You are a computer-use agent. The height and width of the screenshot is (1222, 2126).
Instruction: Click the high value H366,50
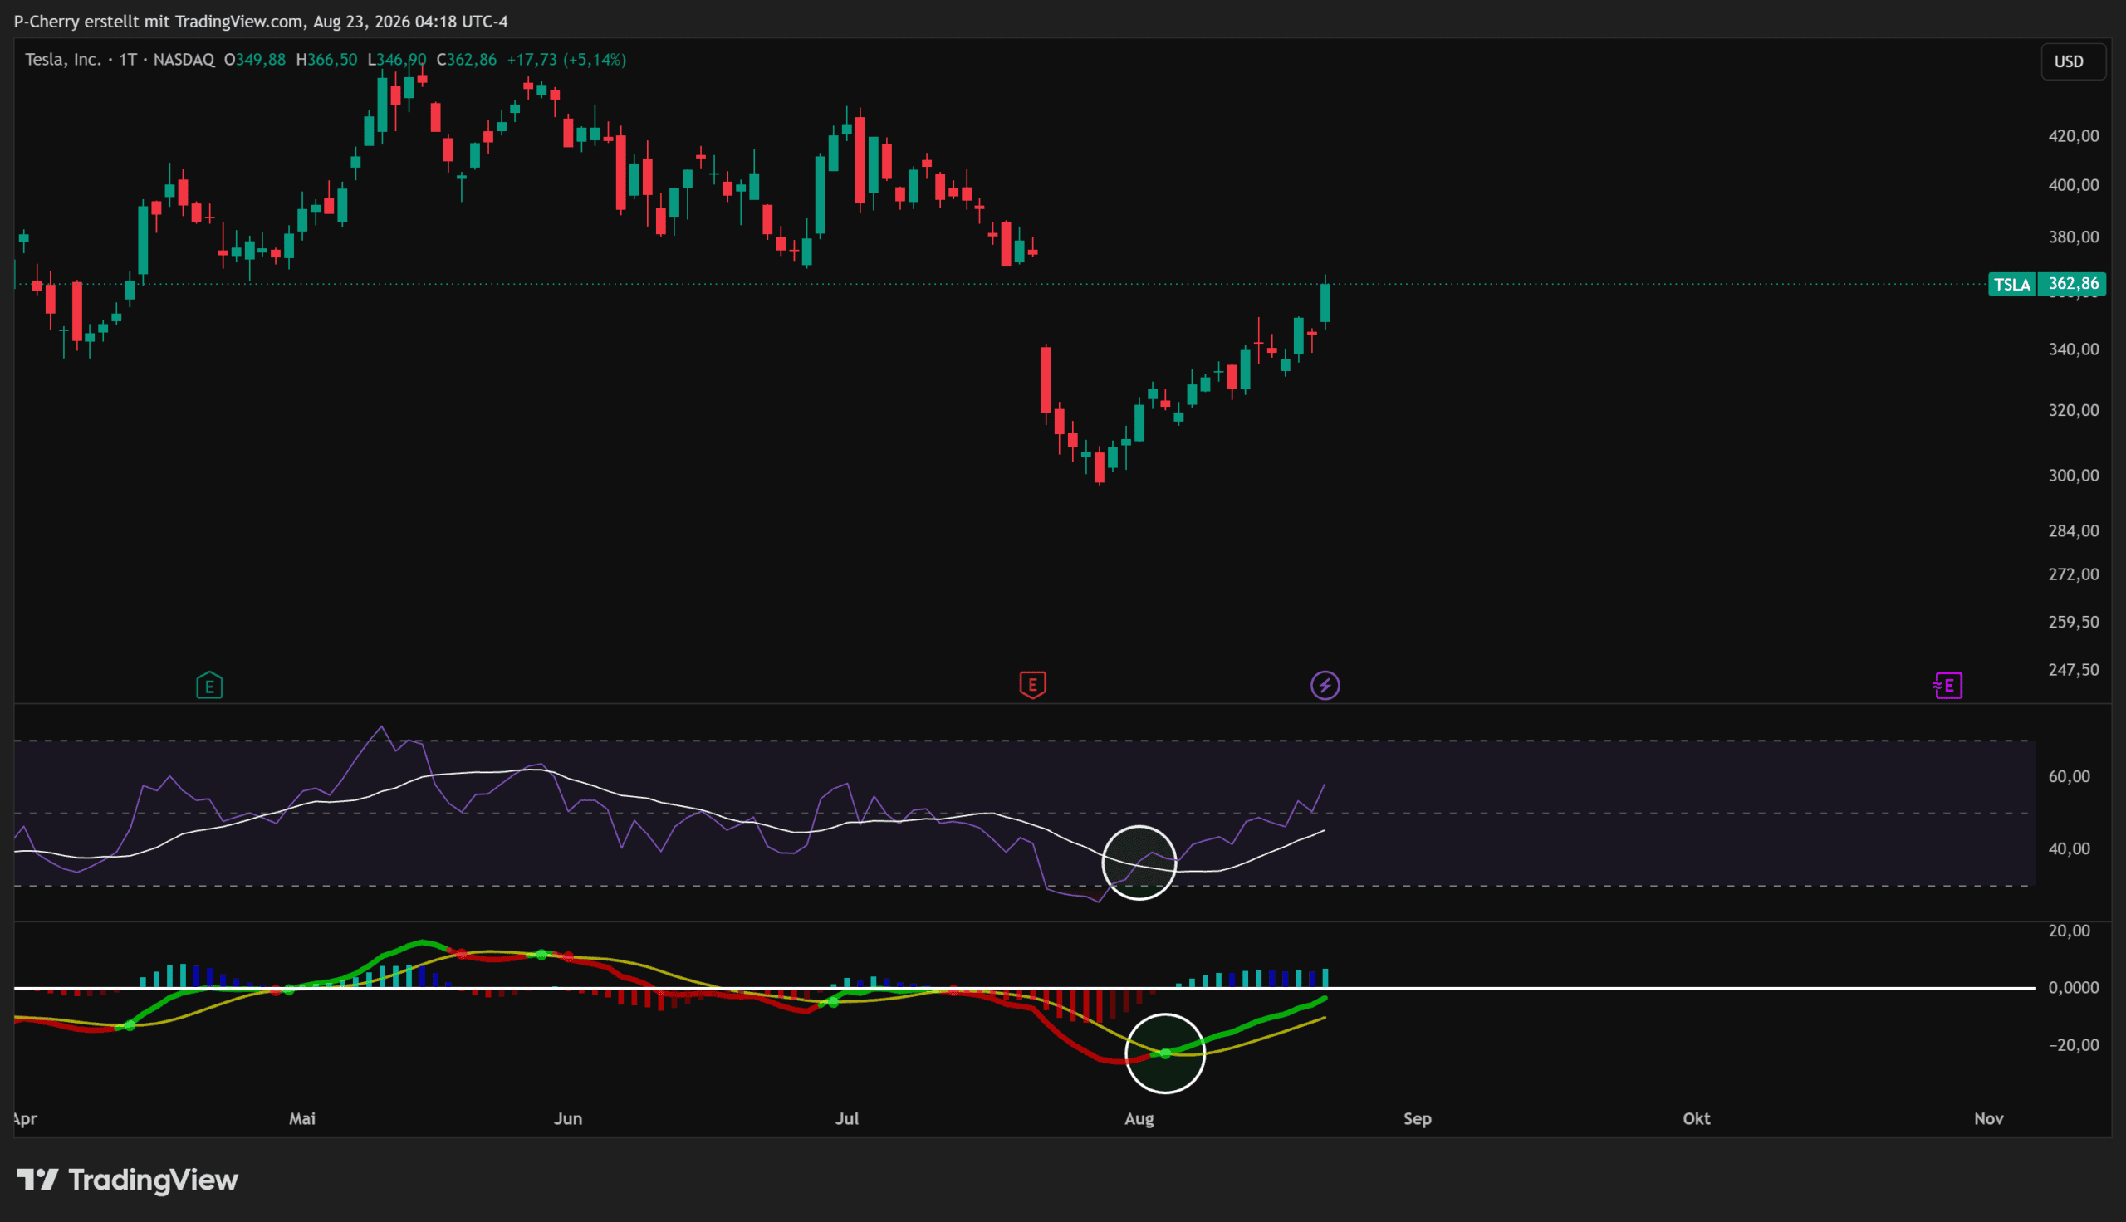click(326, 60)
